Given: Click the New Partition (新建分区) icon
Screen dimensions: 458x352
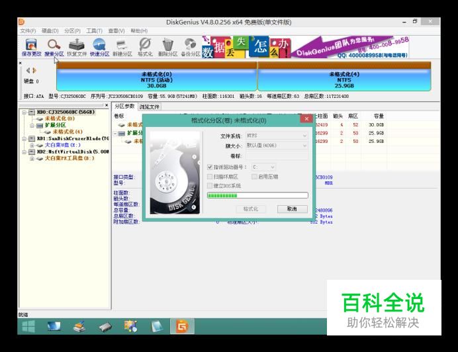Looking at the screenshot, I should 122,47.
